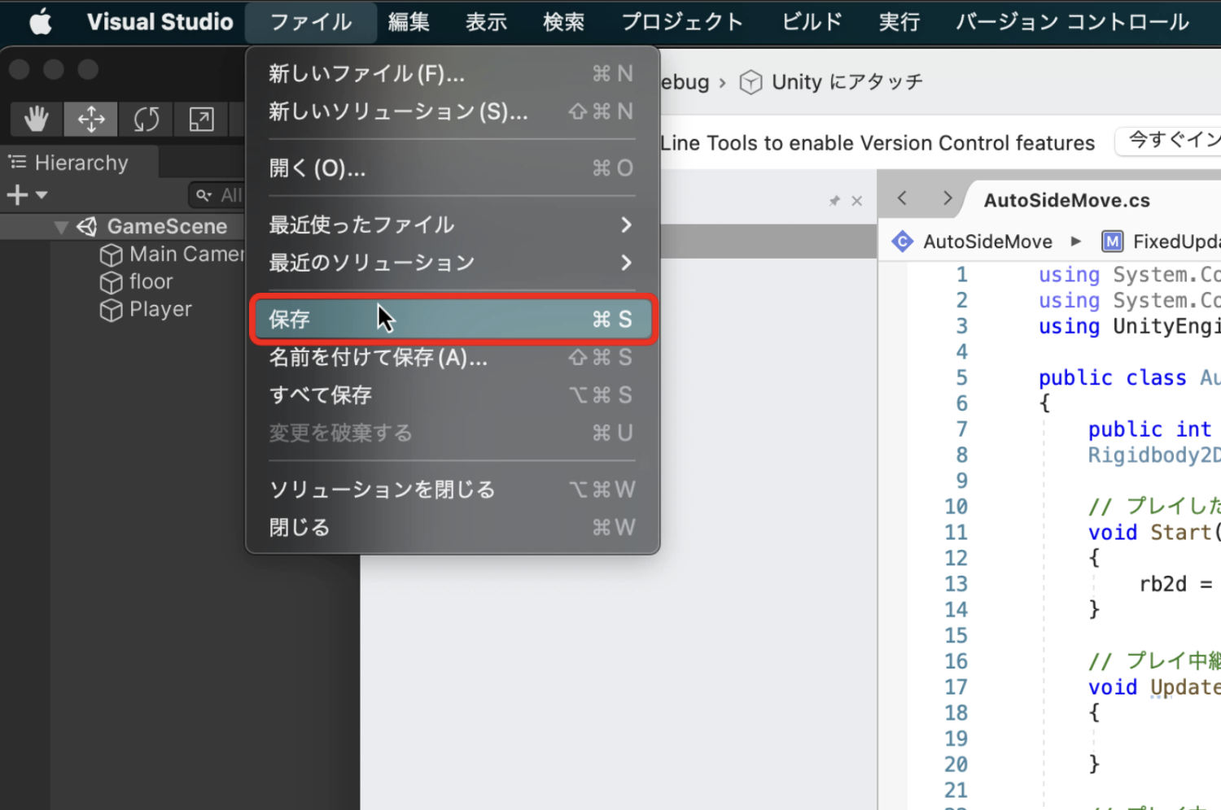1221x810 pixels.
Task: Select Player object in Hierarchy
Action: [x=160, y=310]
